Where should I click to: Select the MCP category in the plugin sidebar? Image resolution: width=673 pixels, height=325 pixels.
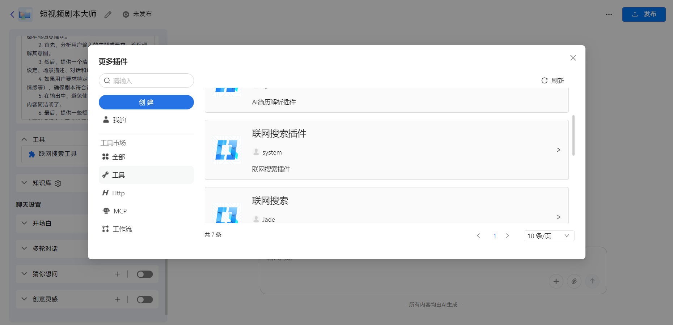[120, 211]
